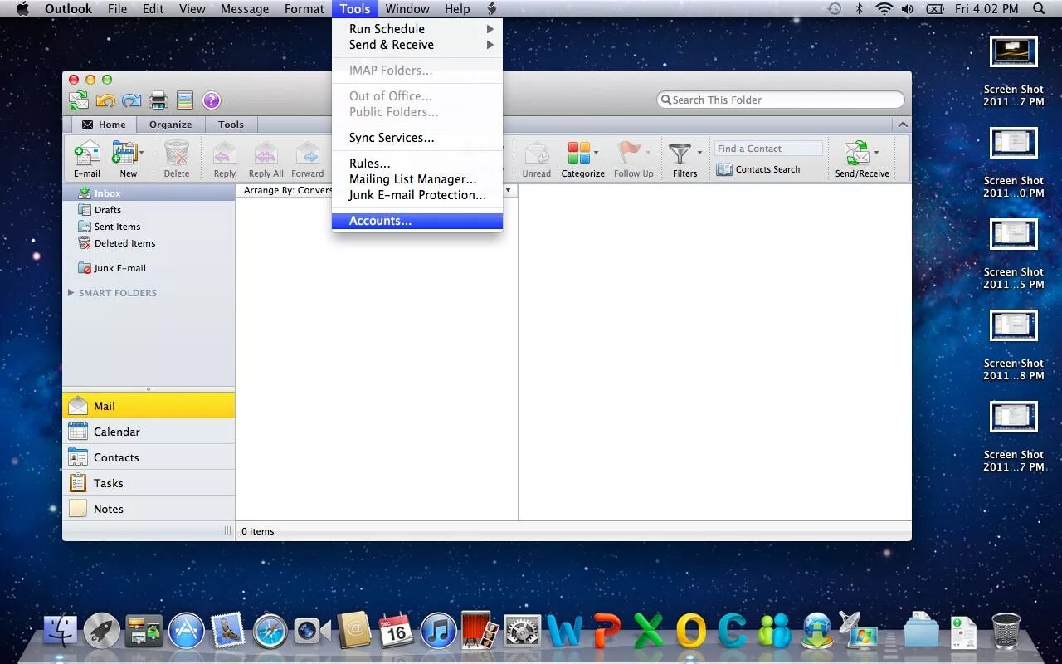Open Trash in the Dock
The width and height of the screenshot is (1062, 664).
tap(1006, 631)
